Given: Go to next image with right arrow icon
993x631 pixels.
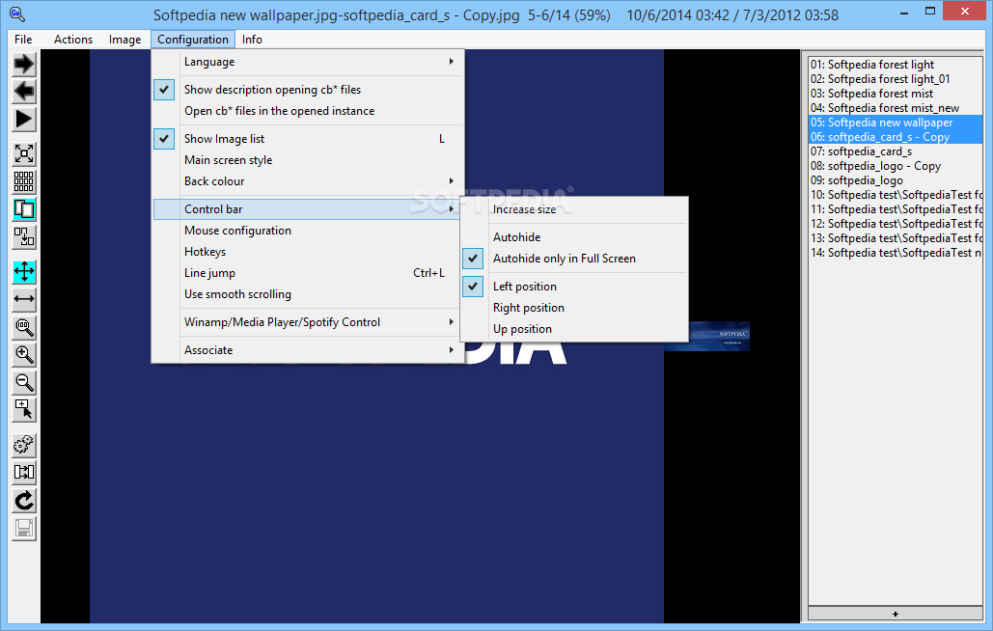Looking at the screenshot, I should (24, 64).
